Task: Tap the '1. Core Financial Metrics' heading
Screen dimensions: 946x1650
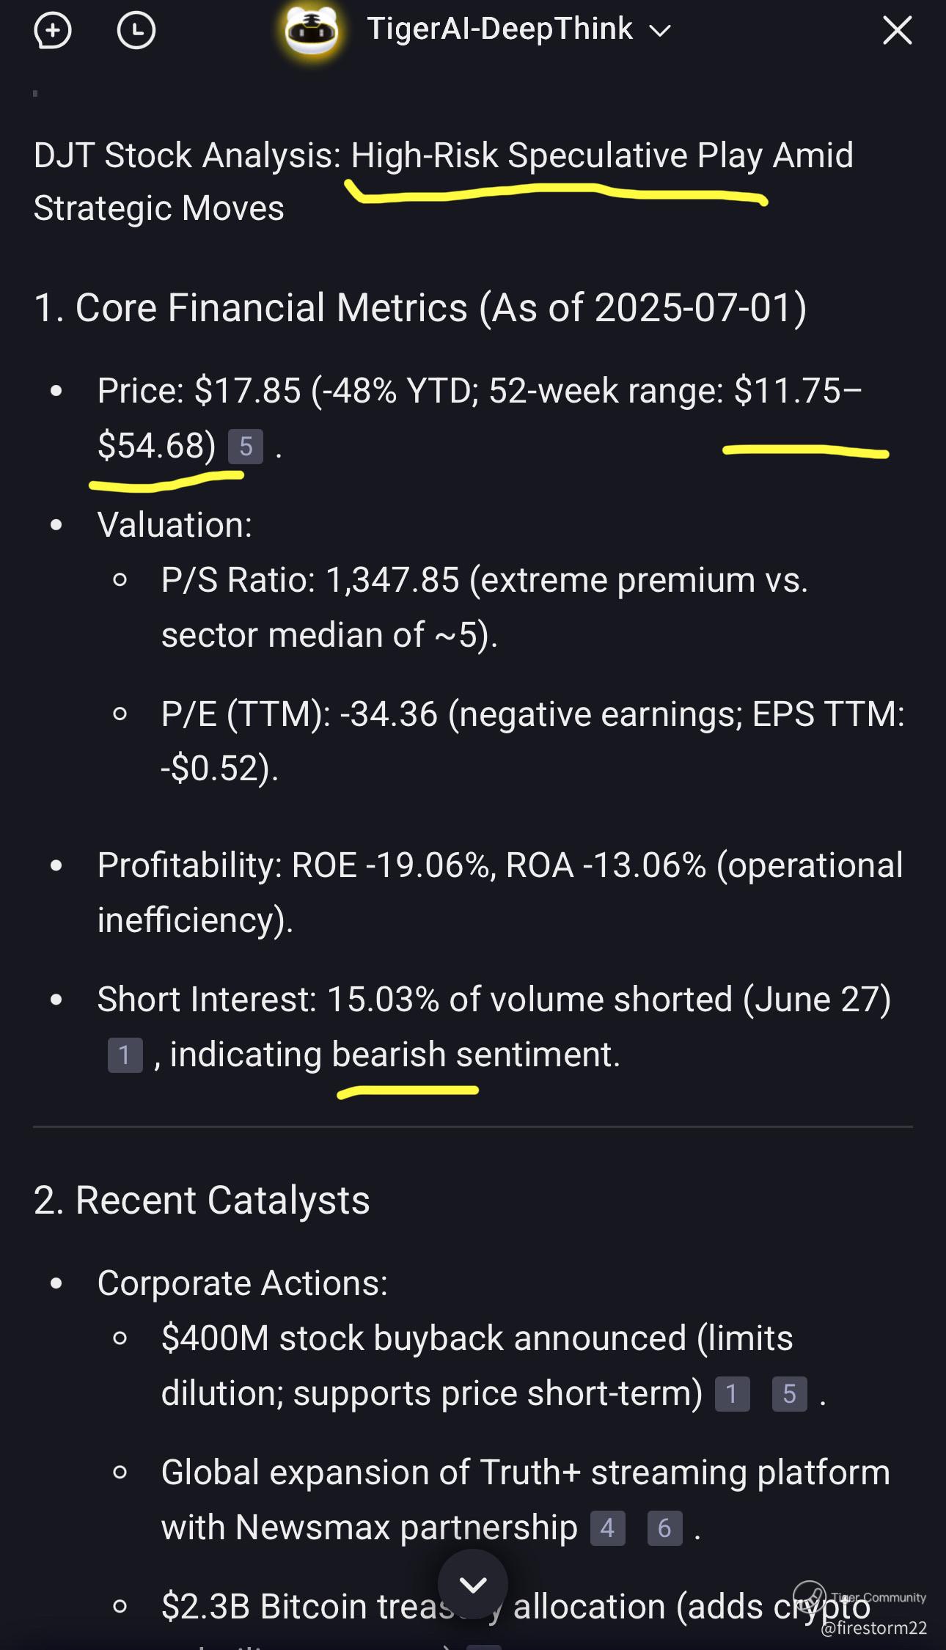Action: tap(419, 307)
